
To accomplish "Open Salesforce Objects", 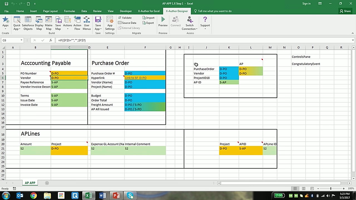I will click(x=28, y=23).
